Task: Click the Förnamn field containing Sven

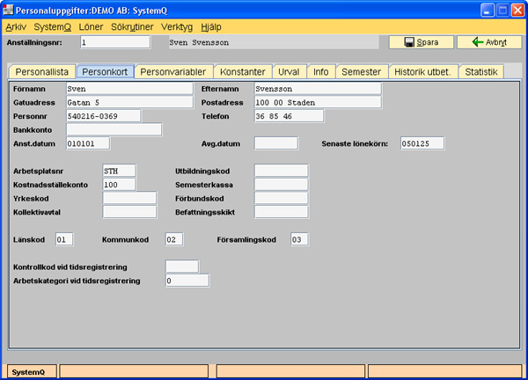Action: pyautogui.click(x=128, y=88)
